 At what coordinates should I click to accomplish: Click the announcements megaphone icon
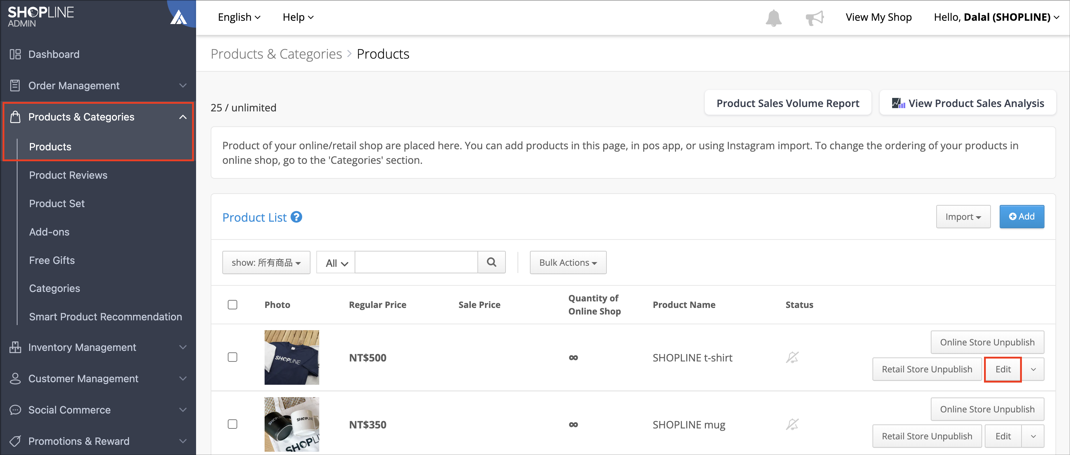tap(814, 18)
